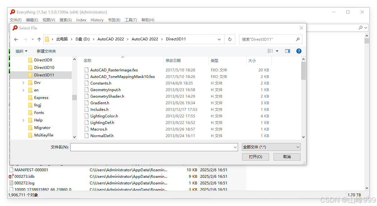The height and width of the screenshot is (206, 377).
Task: Sort by the 修改日期 column header
Action: click(x=186, y=60)
